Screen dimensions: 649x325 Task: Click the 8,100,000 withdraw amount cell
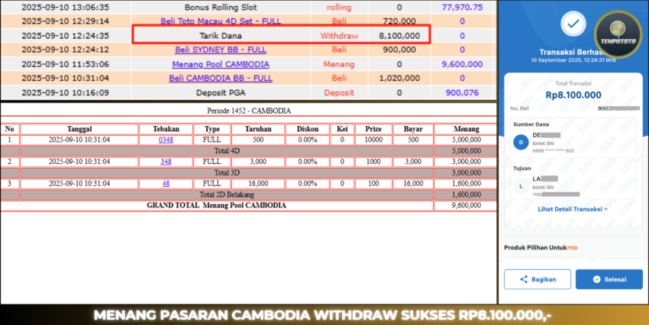[399, 36]
